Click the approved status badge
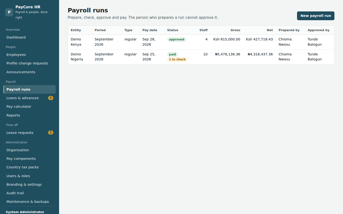Viewport: 343px width, 214px height. click(x=177, y=39)
